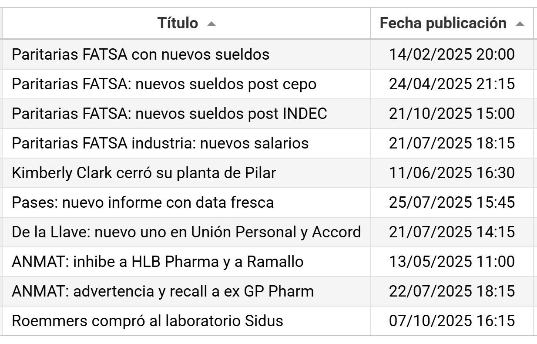Screen dimensions: 537x344
Task: Select "Paritarias FATSA: nuevos sueldos post cepo"
Action: pyautogui.click(x=164, y=84)
